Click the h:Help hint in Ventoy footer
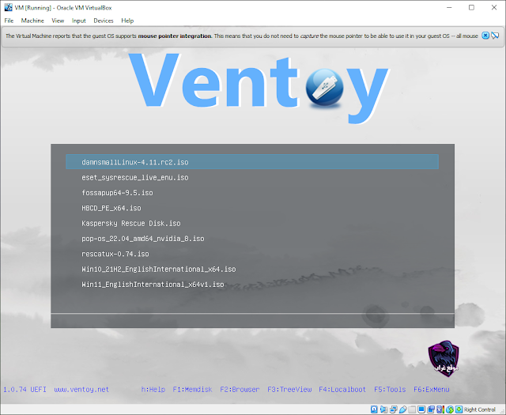This screenshot has width=506, height=415. click(x=153, y=390)
